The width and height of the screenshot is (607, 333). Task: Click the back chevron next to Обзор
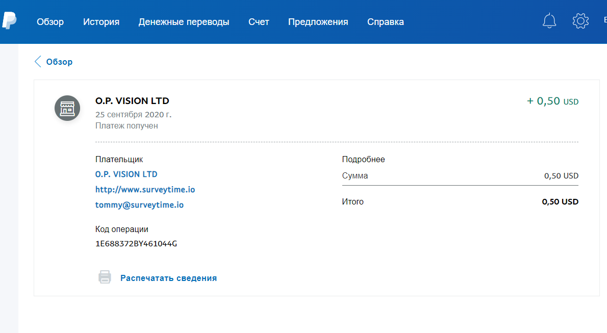(38, 62)
